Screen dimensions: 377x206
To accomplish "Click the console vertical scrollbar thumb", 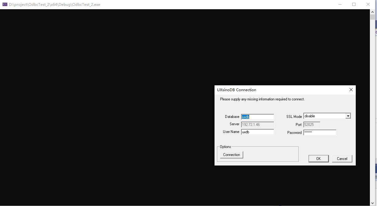I will (x=372, y=17).
